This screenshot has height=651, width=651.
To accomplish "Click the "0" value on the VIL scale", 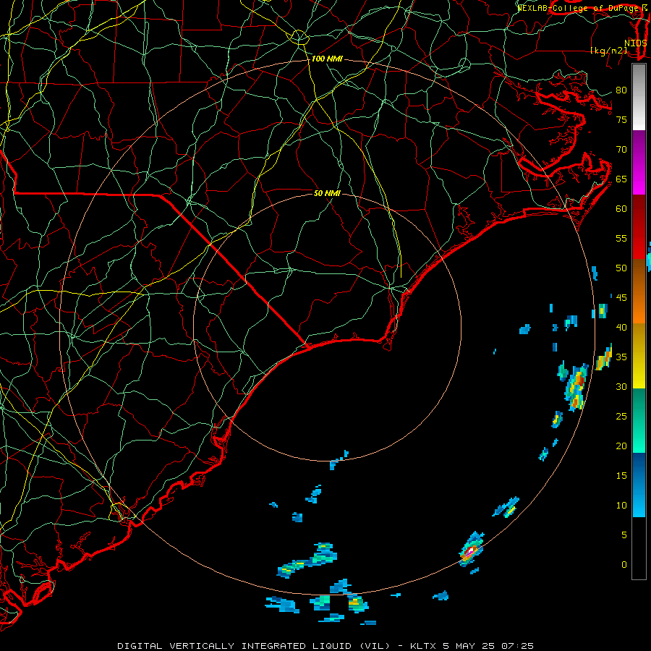I will tap(624, 565).
